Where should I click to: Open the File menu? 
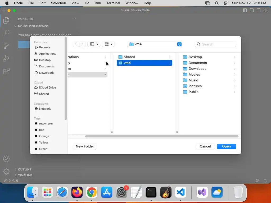tap(31, 3)
